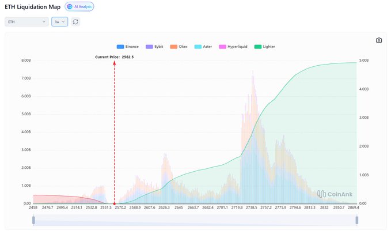
Task: Open the AI Analysis button
Action: click(x=79, y=7)
